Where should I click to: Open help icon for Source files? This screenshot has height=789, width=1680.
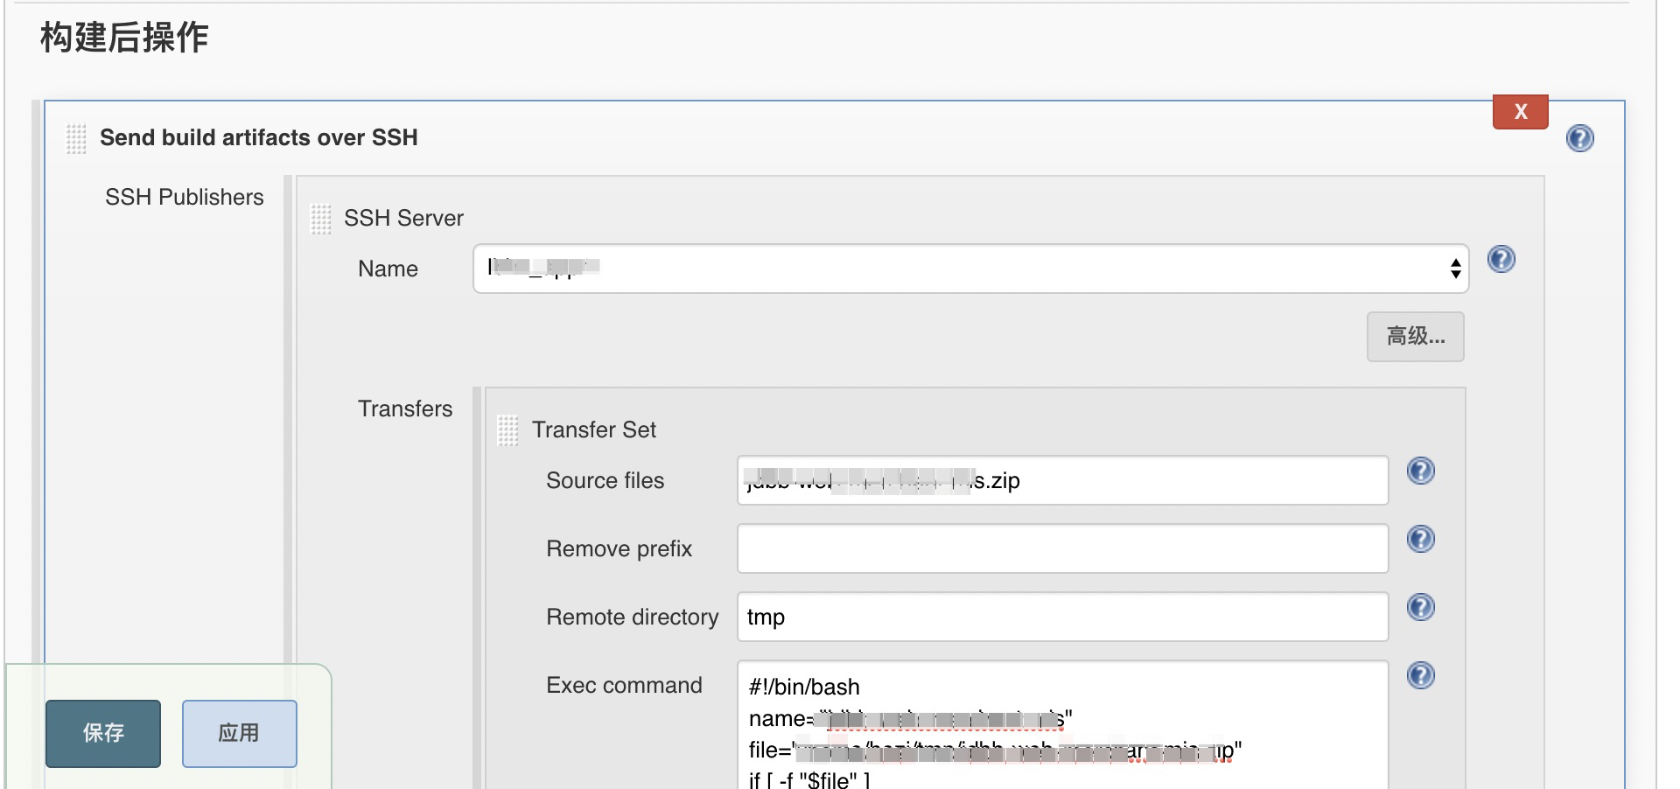(x=1420, y=471)
